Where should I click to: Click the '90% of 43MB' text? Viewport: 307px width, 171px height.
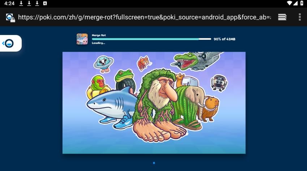pyautogui.click(x=225, y=39)
